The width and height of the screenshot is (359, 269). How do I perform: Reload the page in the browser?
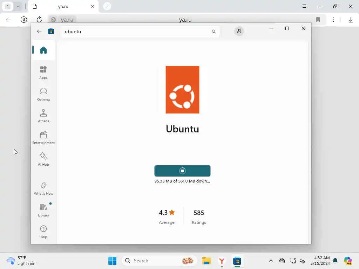[x=39, y=20]
